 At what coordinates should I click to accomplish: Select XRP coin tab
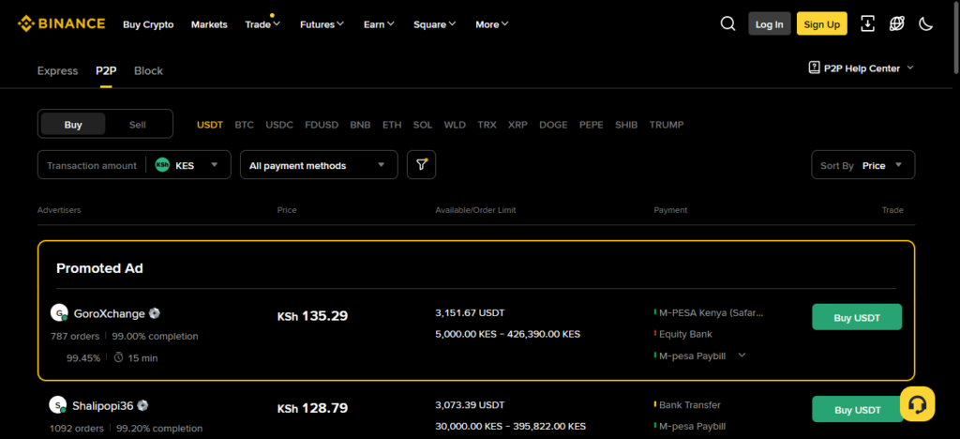[x=517, y=125]
